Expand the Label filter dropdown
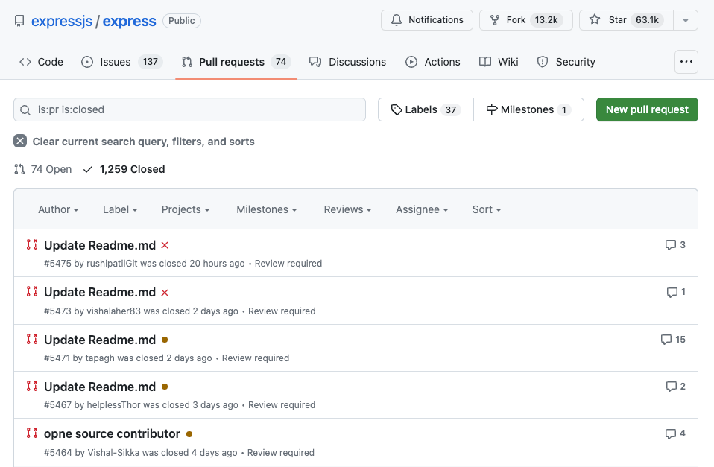The width and height of the screenshot is (714, 467). (x=120, y=209)
